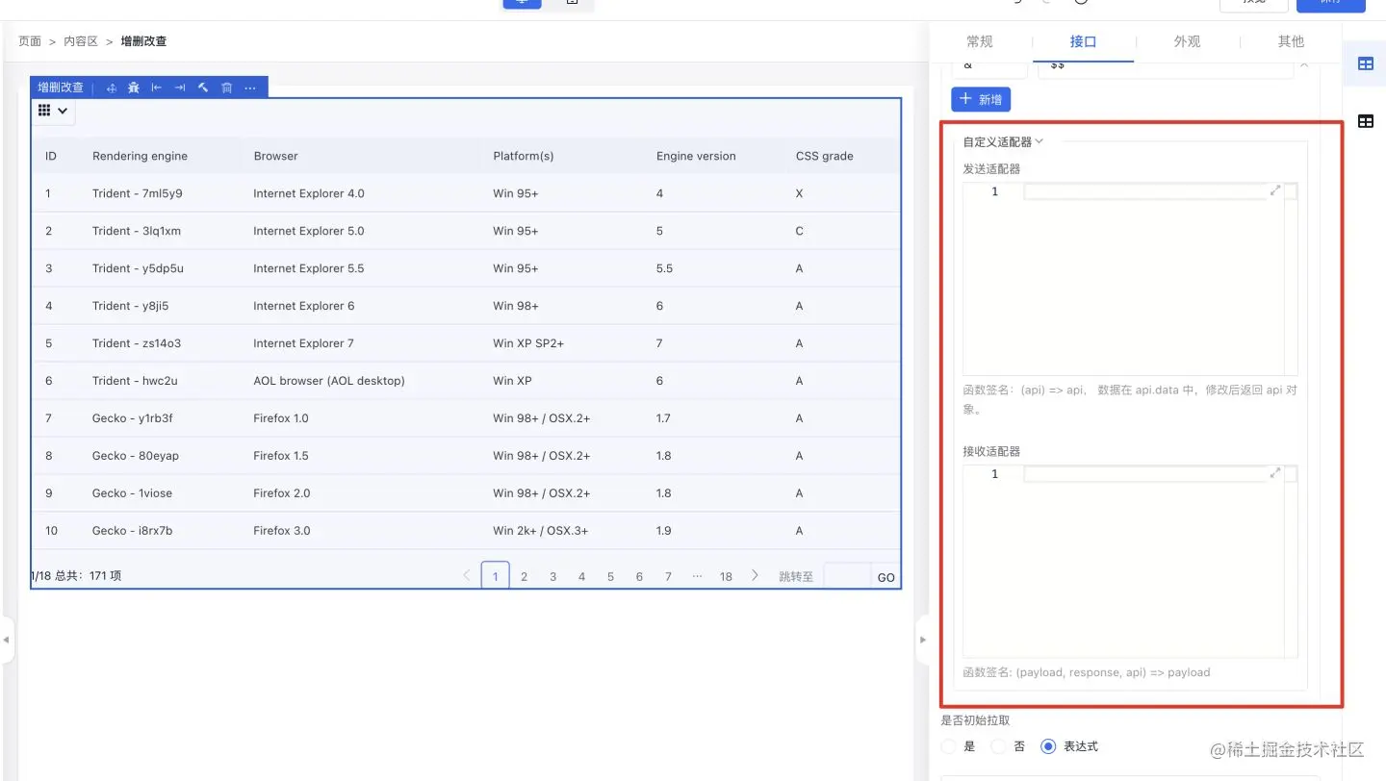
Task: Click the Gecko - 80eyap cell
Action: point(136,456)
